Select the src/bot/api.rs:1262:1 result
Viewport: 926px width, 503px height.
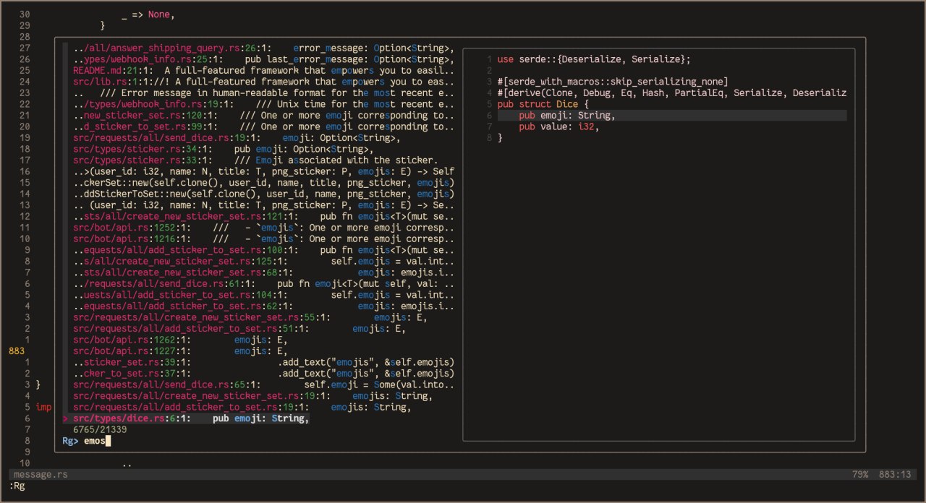point(180,340)
